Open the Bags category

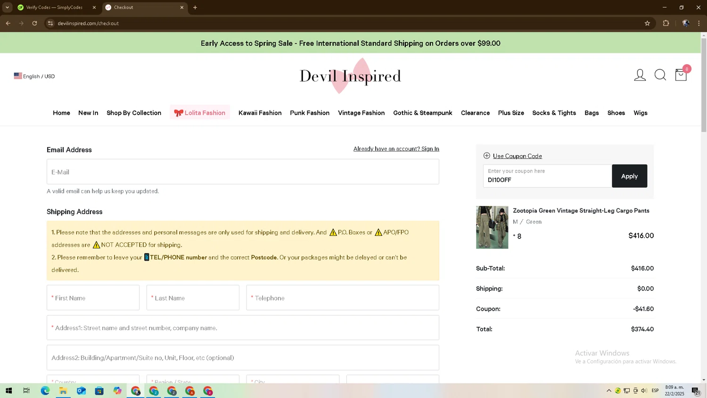click(x=592, y=113)
